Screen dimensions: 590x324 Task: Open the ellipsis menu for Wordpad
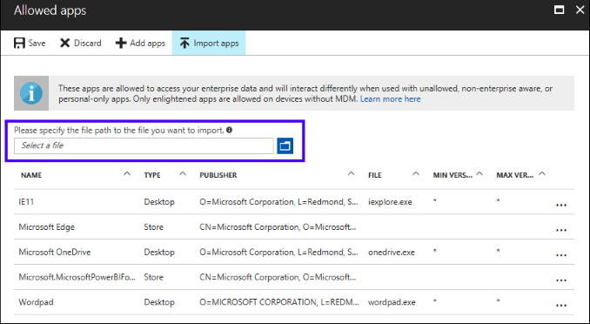pyautogui.click(x=561, y=306)
